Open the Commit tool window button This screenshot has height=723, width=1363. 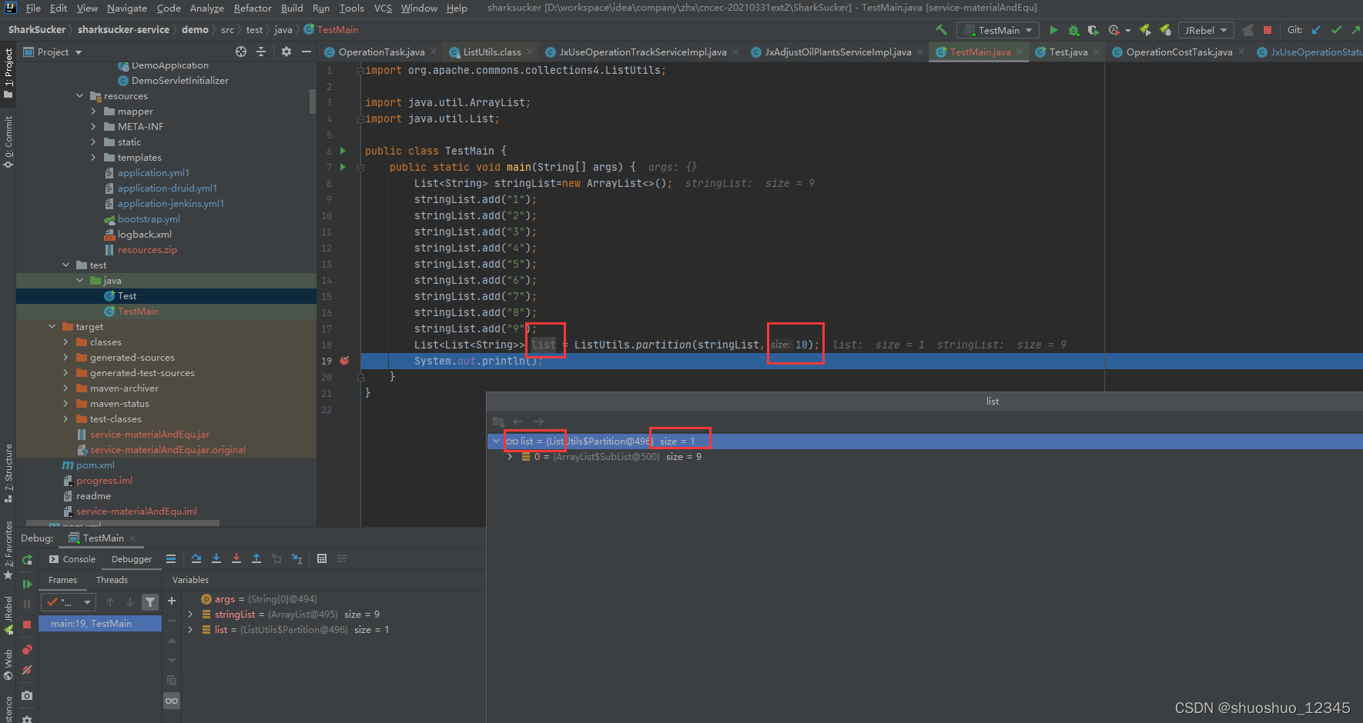click(8, 142)
